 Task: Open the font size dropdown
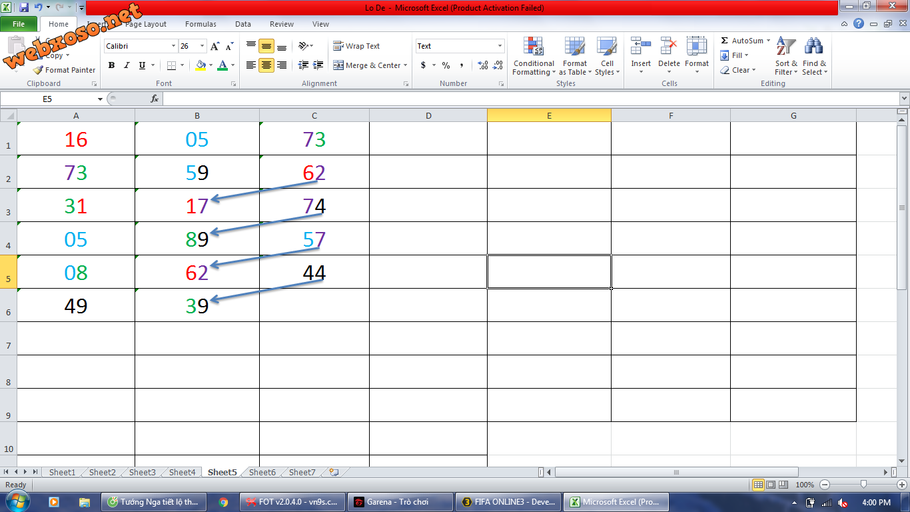203,46
